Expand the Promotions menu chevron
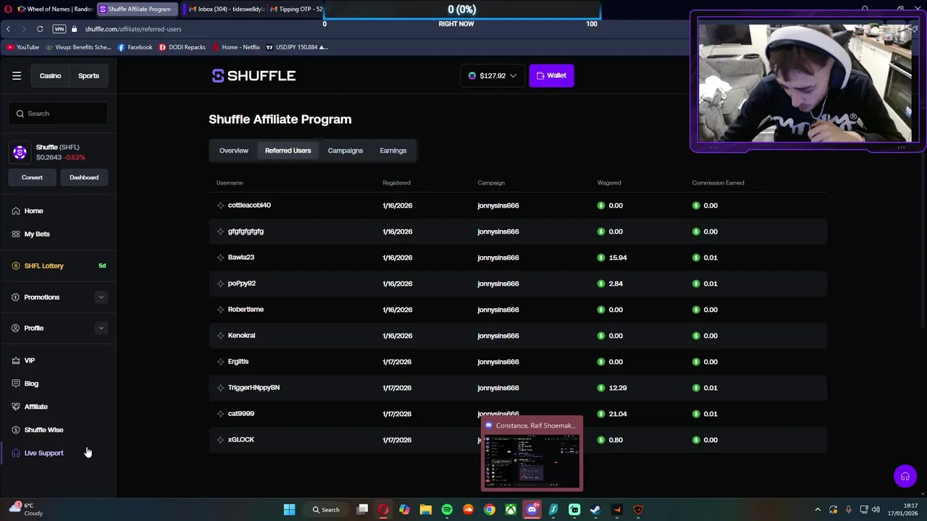The height and width of the screenshot is (521, 927). [x=101, y=297]
